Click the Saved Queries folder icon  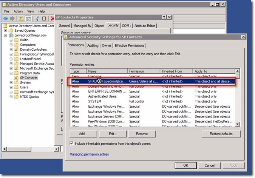11,31
